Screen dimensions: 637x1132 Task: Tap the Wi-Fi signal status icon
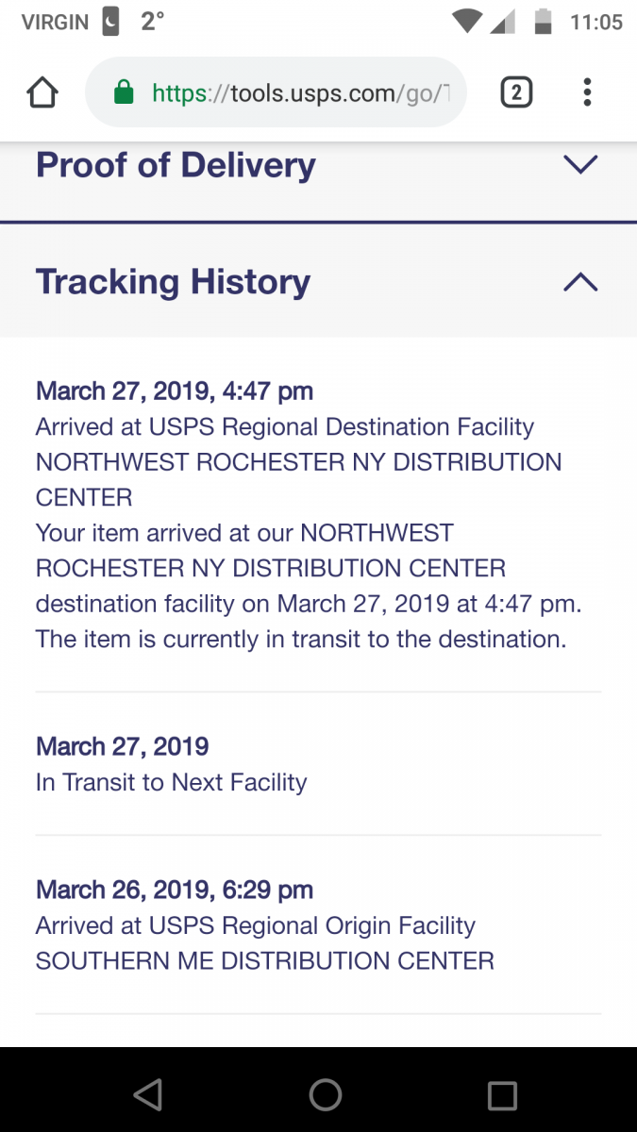point(467,22)
